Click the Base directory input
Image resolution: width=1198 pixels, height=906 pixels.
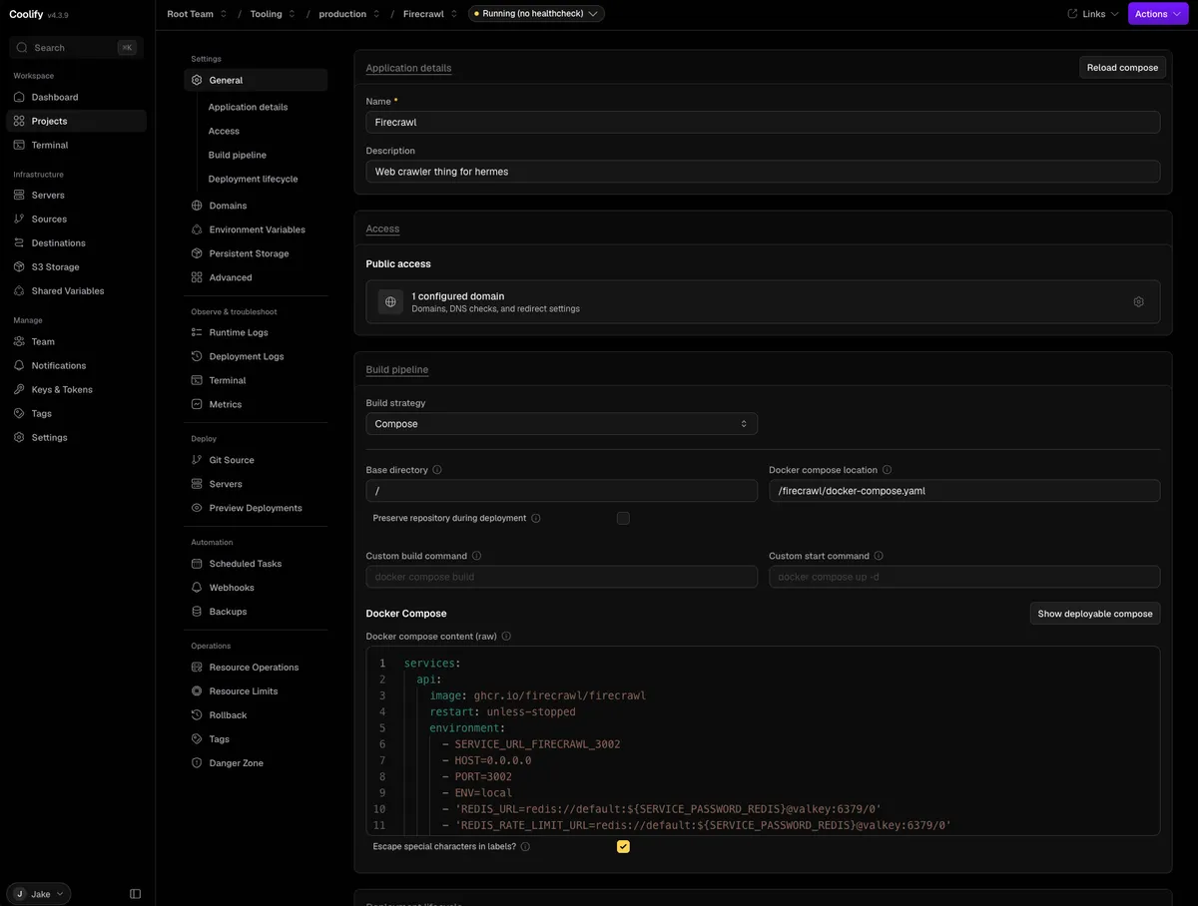[x=561, y=491]
